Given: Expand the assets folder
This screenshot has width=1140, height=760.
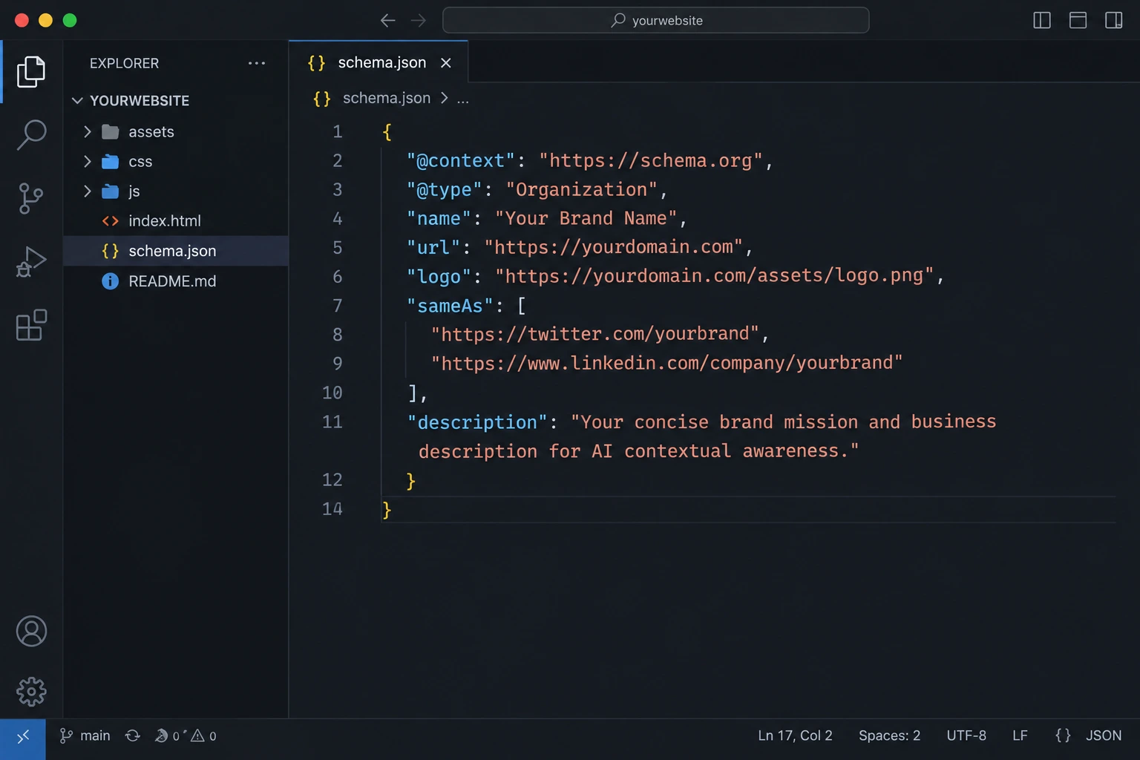Looking at the screenshot, I should click(88, 131).
